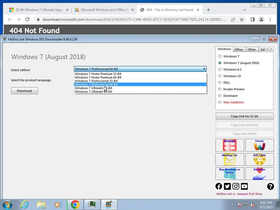The height and width of the screenshot is (210, 280).
Task: Choose Windows 7 Ultimate 32-Bit
Action: point(140,88)
